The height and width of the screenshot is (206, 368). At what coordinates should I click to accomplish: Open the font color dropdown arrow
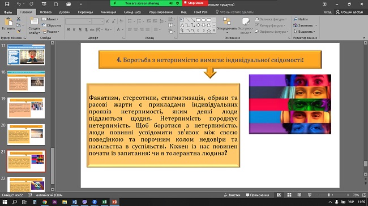122,29
